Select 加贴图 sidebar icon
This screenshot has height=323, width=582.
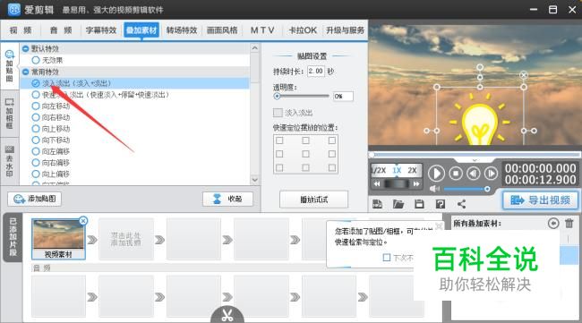(9, 65)
